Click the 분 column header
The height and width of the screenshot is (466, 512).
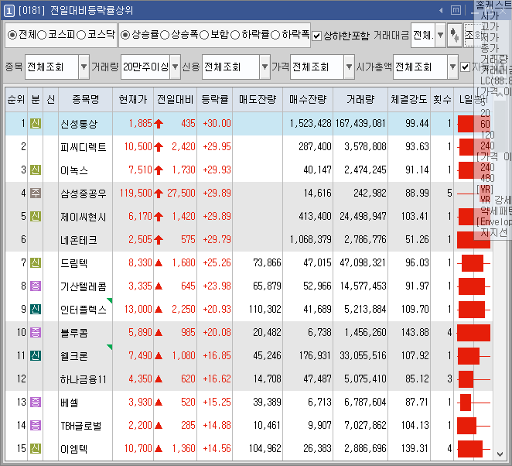(36, 99)
